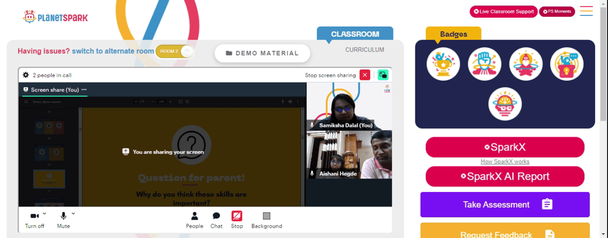Open the Demo Material folder button
The width and height of the screenshot is (608, 238).
(263, 53)
